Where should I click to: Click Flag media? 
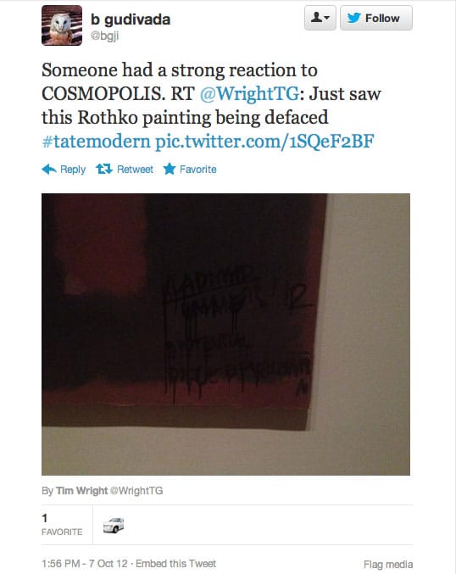(388, 564)
